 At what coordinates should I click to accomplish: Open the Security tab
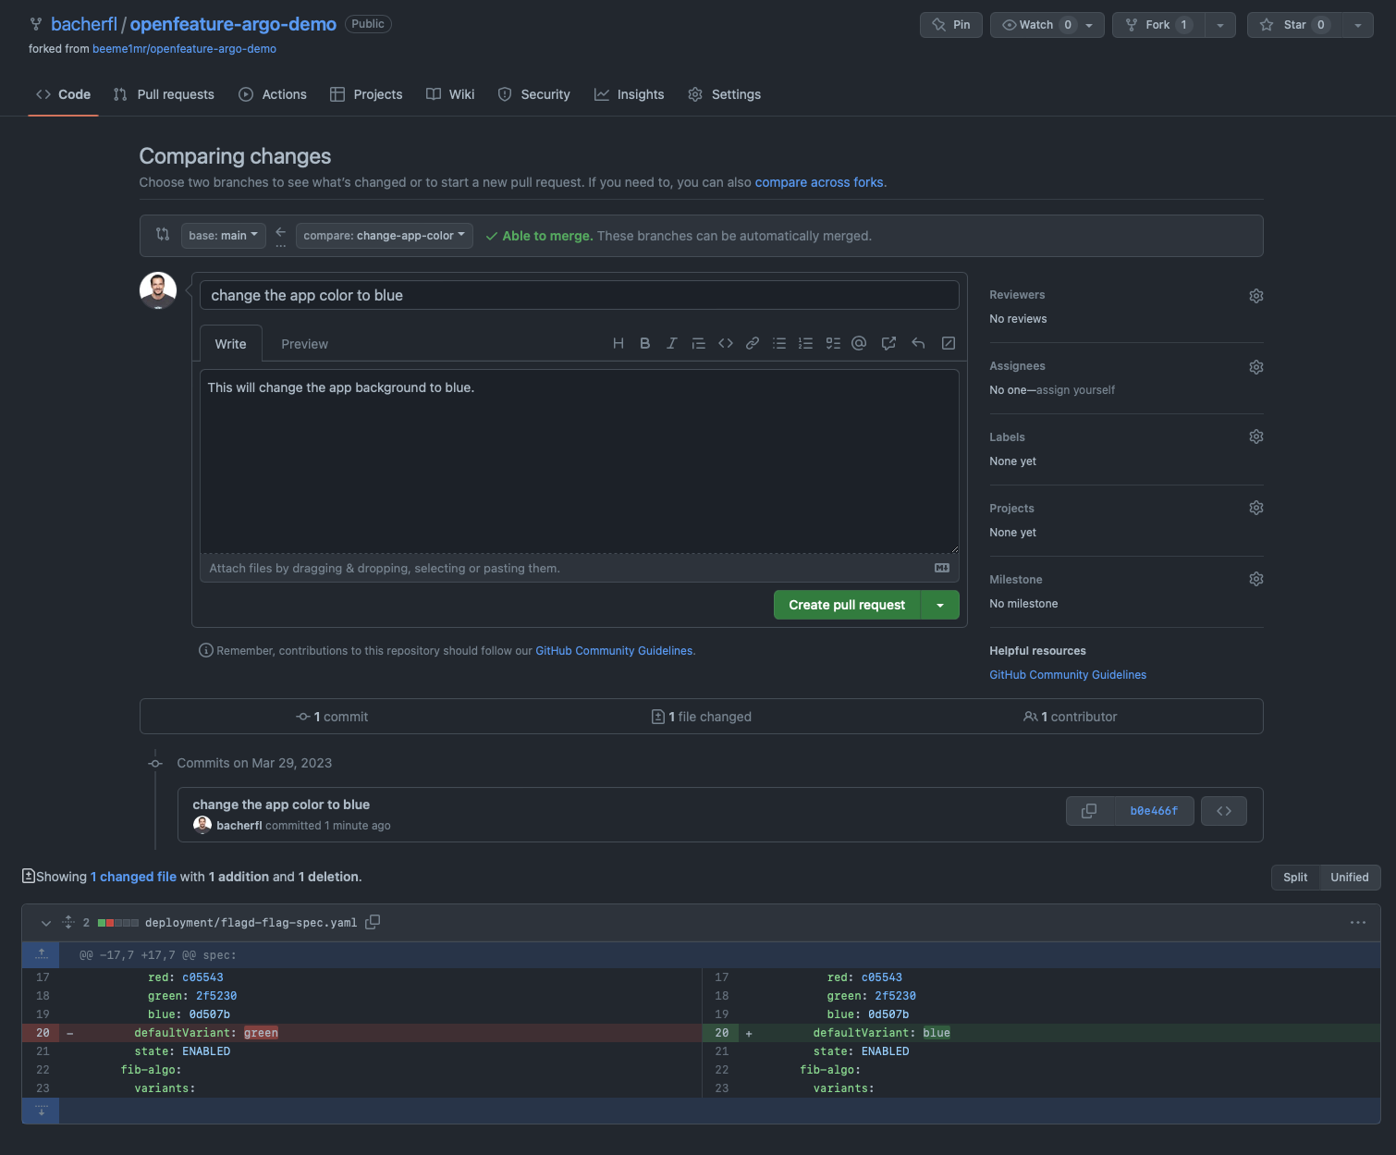click(x=534, y=94)
